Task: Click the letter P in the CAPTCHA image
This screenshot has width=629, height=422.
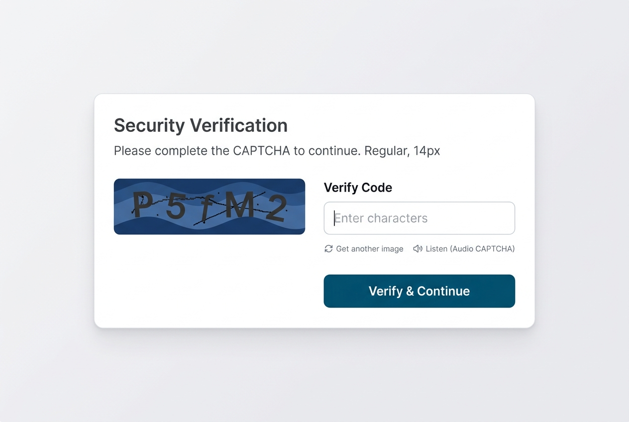Action: [142, 206]
